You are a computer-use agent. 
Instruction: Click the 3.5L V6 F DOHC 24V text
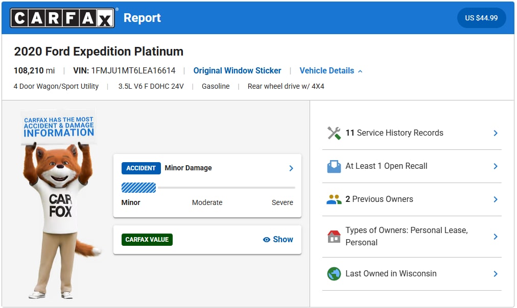tap(151, 86)
